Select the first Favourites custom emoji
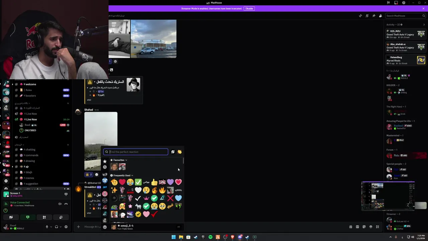Screen dimensions: 428x241 (x=114, y=167)
